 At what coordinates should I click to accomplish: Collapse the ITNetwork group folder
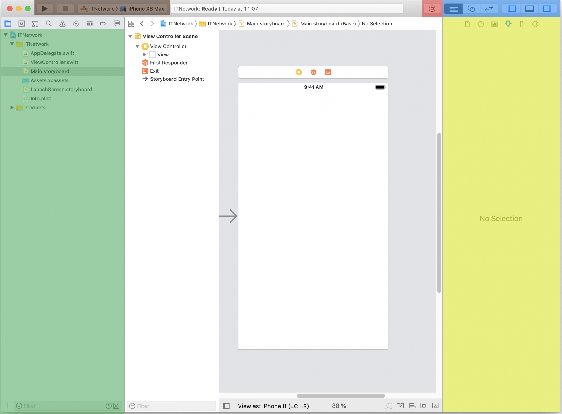pyautogui.click(x=12, y=44)
